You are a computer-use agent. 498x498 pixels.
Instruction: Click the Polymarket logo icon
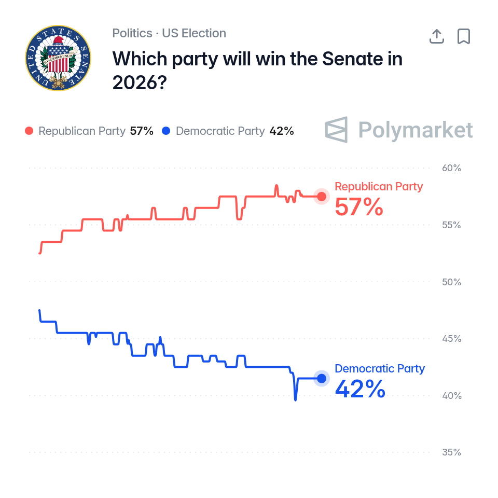click(336, 130)
